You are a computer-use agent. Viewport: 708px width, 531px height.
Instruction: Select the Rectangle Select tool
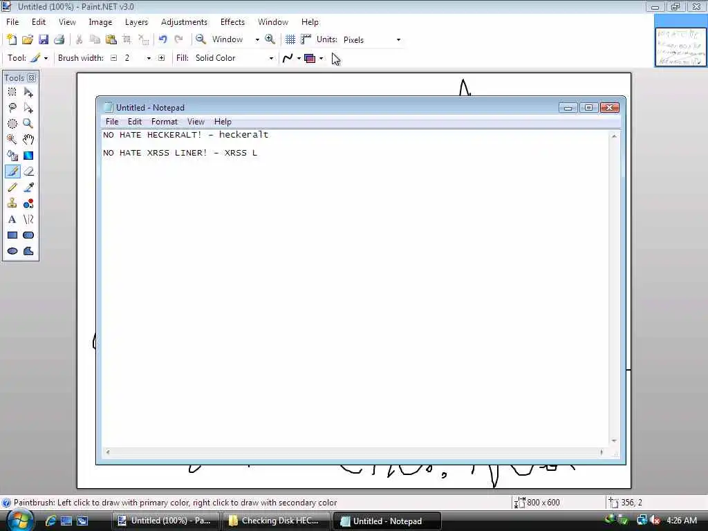(x=12, y=92)
